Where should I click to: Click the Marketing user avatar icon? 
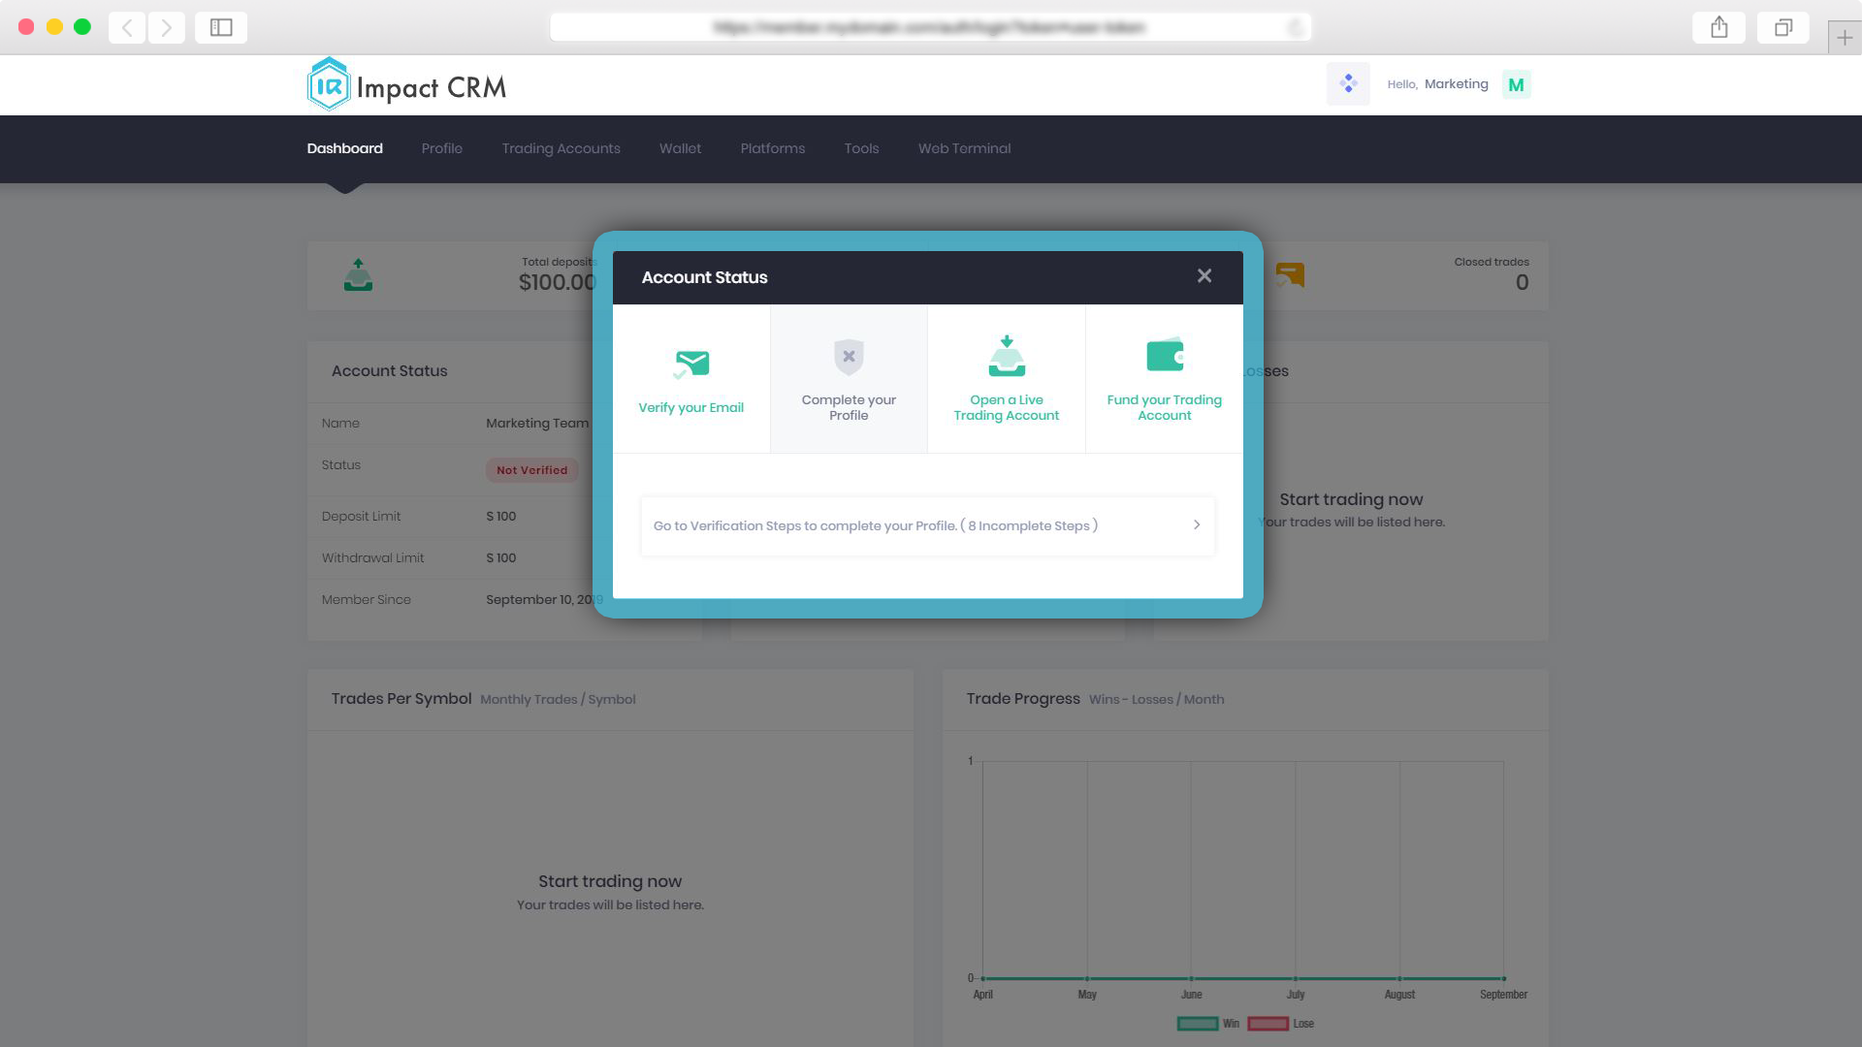point(1517,84)
